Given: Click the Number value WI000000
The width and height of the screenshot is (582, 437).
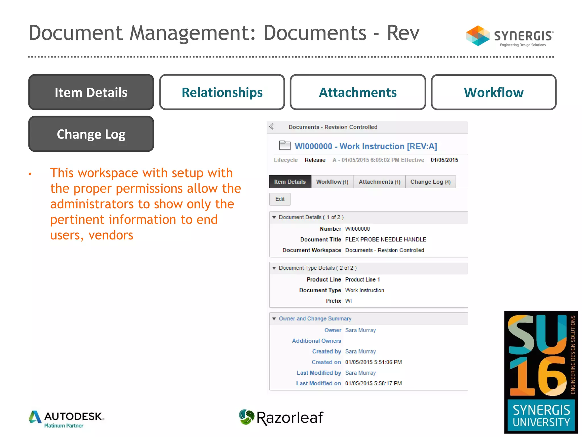Looking at the screenshot, I should (357, 229).
